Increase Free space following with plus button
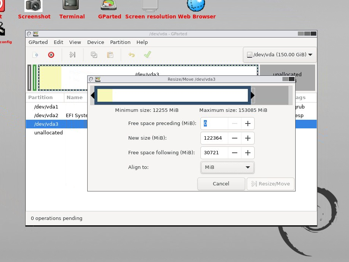 (x=248, y=153)
